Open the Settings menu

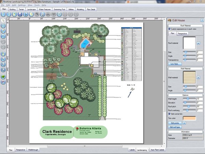tap(22, 5)
